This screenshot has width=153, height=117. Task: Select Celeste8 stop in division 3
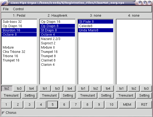coord(96,26)
